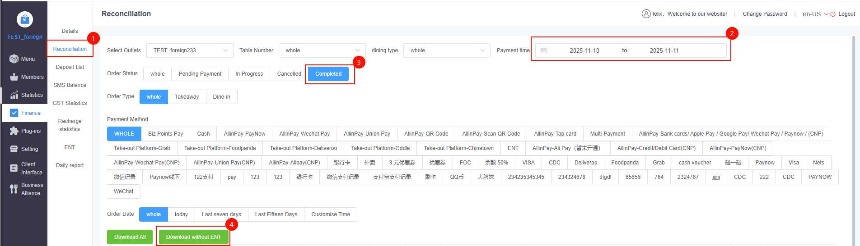Open Setting icon in sidebar
The width and height of the screenshot is (860, 246).
point(14,149)
